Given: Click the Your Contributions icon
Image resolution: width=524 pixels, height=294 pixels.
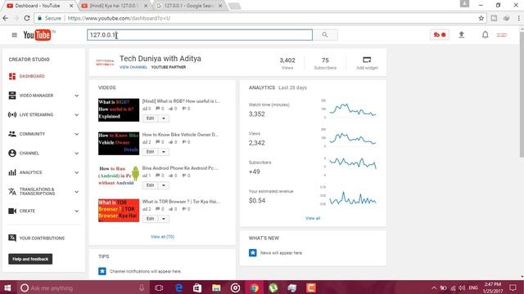Looking at the screenshot, I should (12, 238).
